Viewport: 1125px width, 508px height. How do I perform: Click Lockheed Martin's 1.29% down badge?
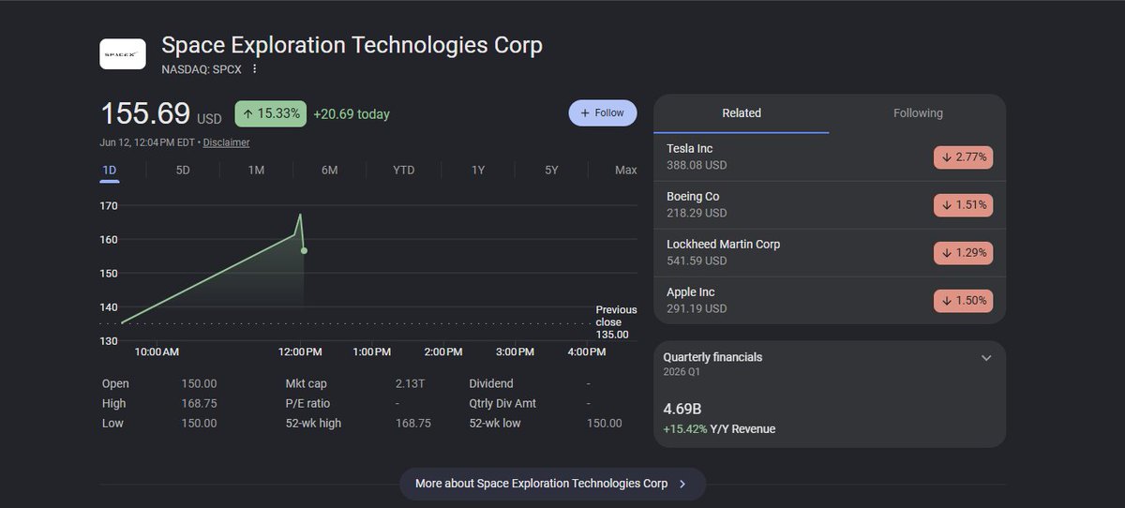[x=963, y=252]
